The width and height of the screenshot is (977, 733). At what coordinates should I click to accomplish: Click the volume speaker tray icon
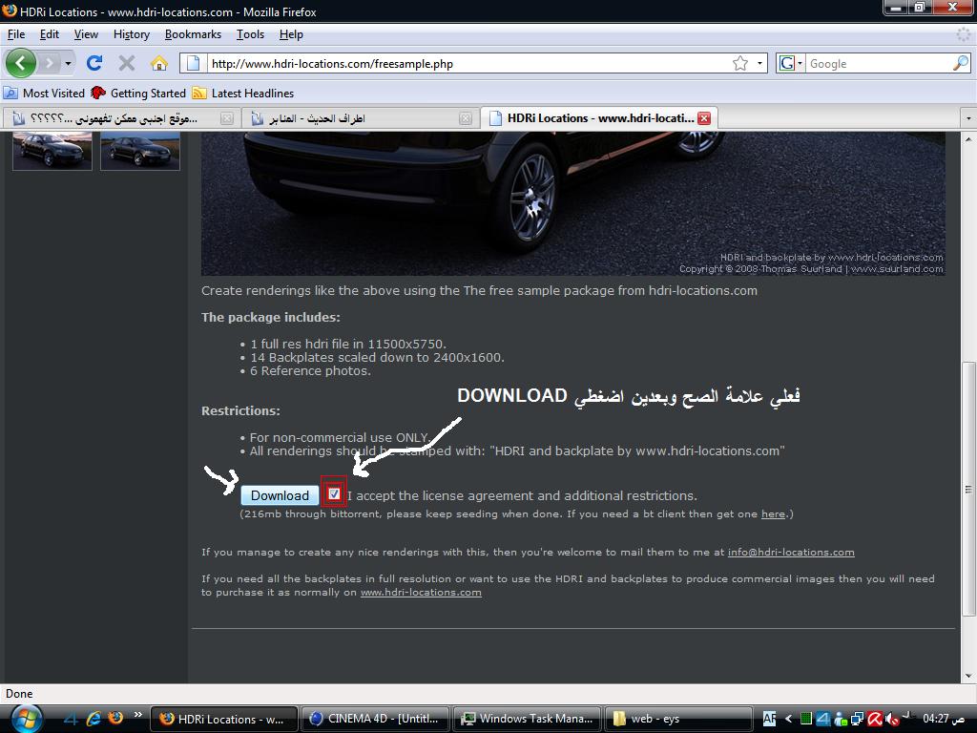[x=892, y=719]
